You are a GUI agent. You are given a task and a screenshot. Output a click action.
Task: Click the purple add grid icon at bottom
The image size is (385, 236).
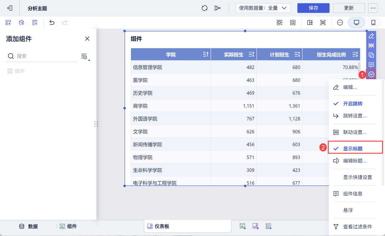click(x=256, y=226)
